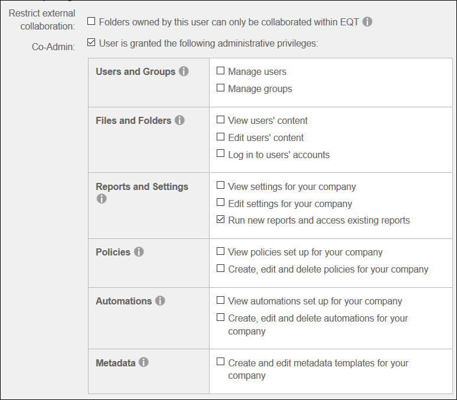Tick View policies set up for company
457x400 pixels.
(x=221, y=252)
